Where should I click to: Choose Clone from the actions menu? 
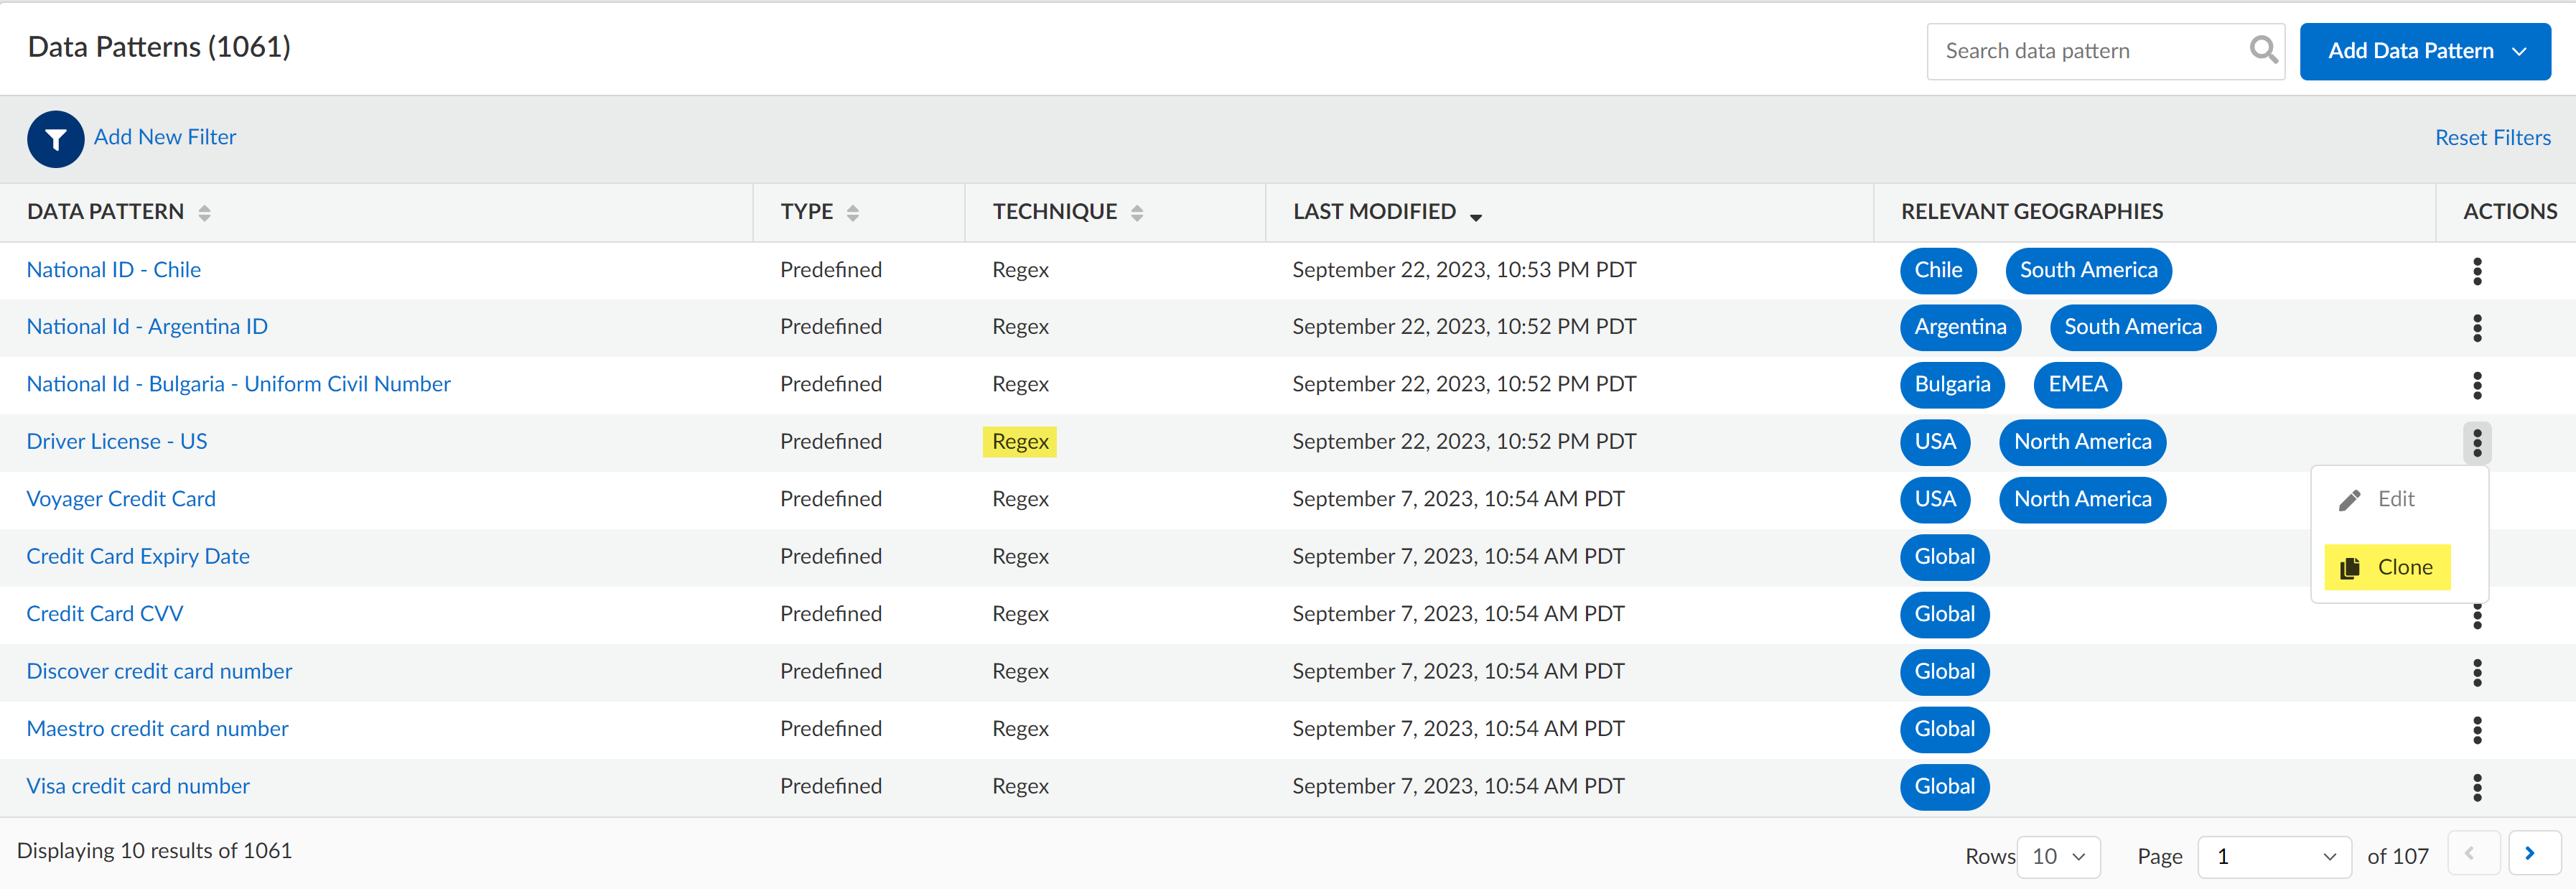(x=2388, y=567)
